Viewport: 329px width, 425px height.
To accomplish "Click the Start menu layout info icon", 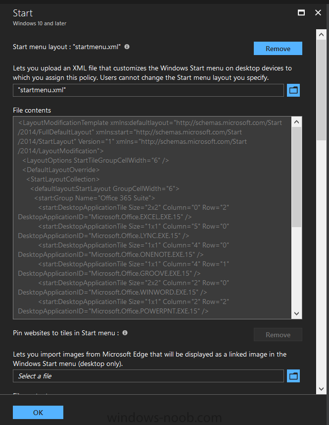I will [x=127, y=47].
